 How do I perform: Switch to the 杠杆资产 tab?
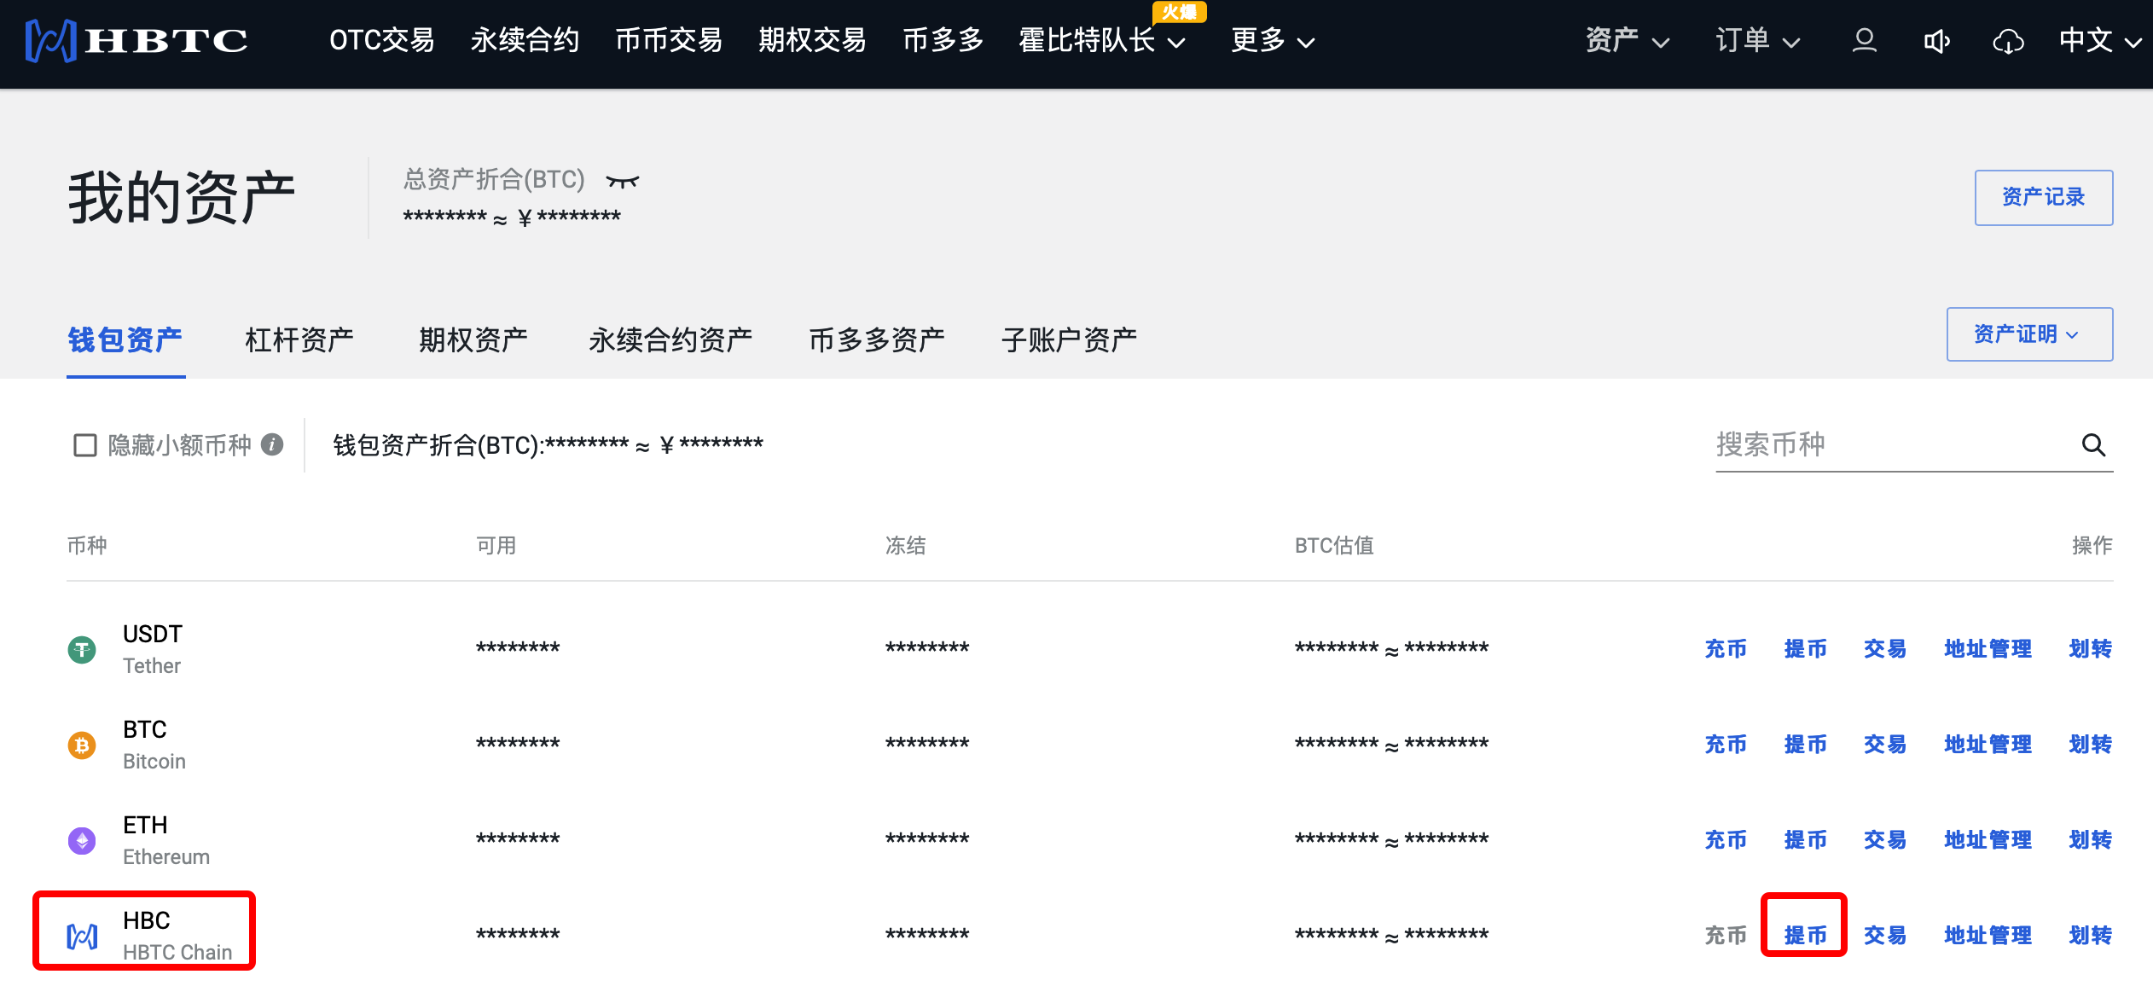(299, 339)
